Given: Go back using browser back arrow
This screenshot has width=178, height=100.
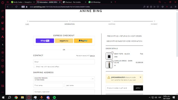Looking at the screenshot, I should click(x=8, y=7).
